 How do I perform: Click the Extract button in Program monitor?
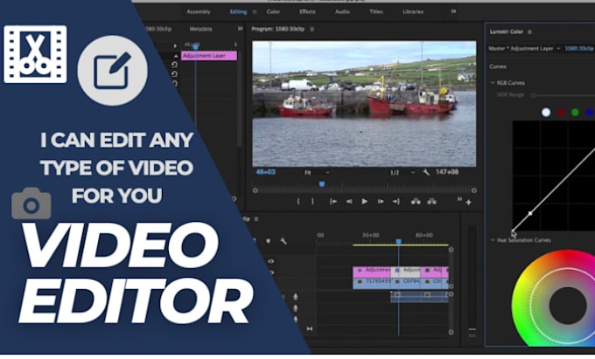point(432,202)
